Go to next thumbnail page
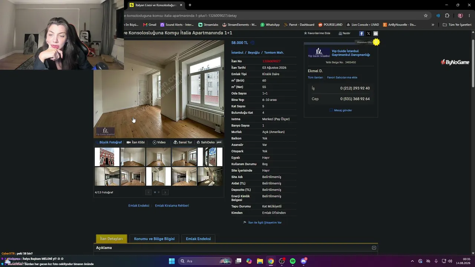475x267 pixels. 165,192
